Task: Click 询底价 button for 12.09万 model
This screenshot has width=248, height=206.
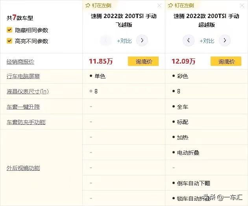Action: coord(226,61)
